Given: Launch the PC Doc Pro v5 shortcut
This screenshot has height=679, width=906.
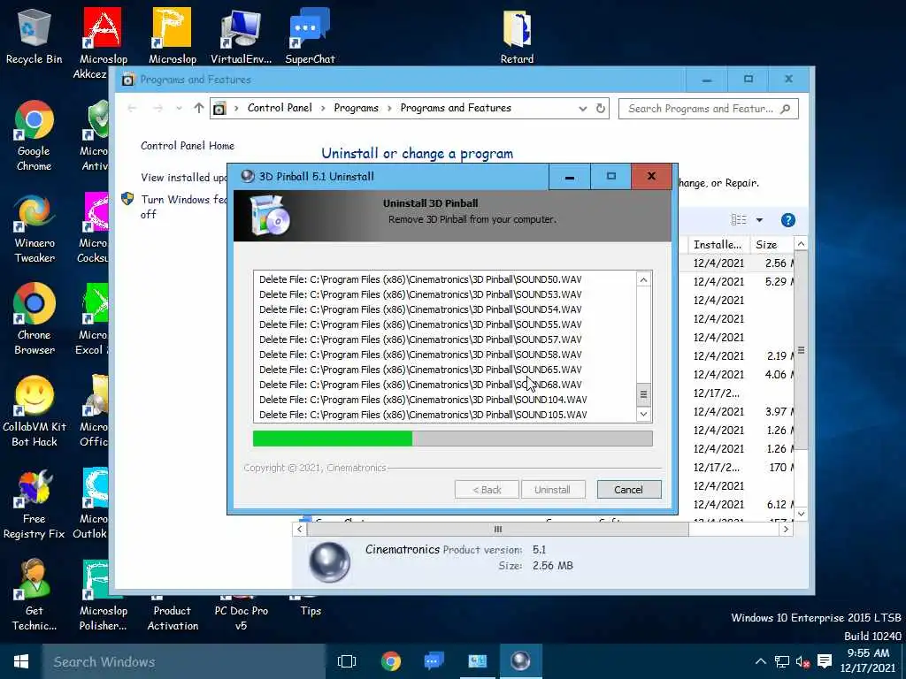Looking at the screenshot, I should point(241,616).
